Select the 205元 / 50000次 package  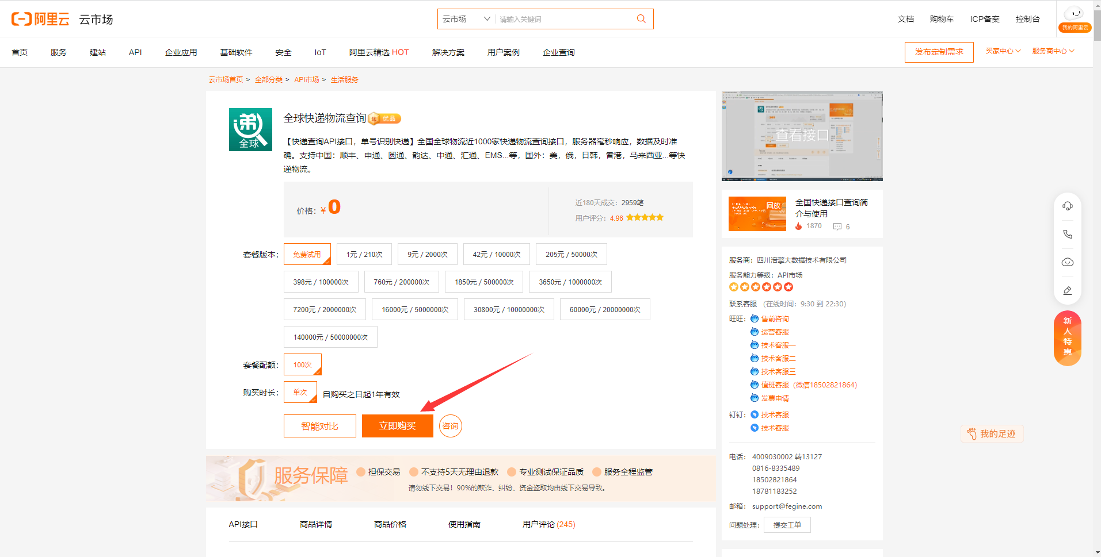click(572, 254)
